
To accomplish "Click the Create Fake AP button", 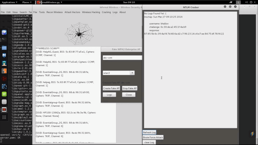I will point(111,88).
